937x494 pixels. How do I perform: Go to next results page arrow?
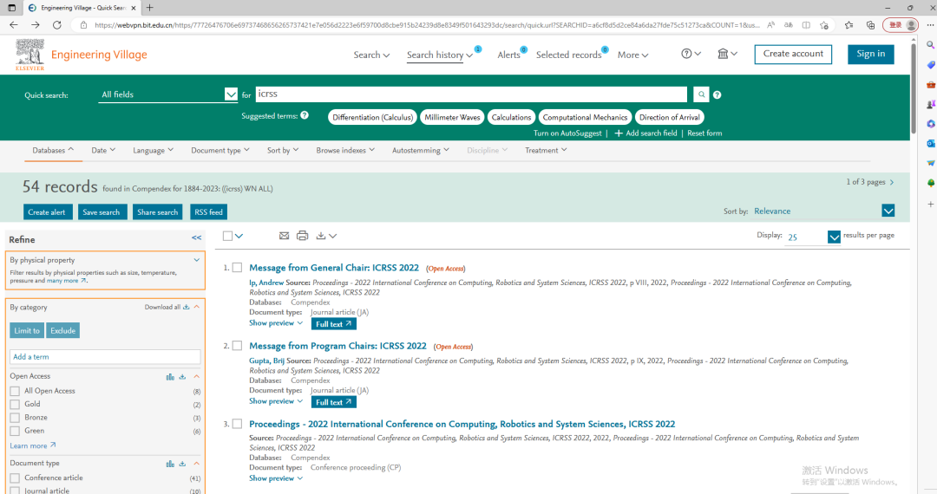[892, 182]
